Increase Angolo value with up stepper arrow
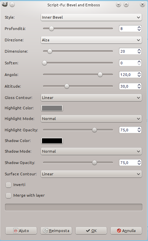The height and width of the screenshot is (241, 148). pyautogui.click(x=139, y=73)
